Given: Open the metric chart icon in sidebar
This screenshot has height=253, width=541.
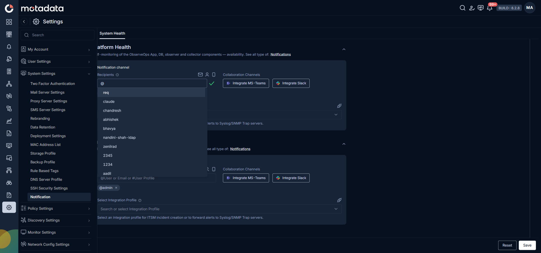Looking at the screenshot, I should (9, 121).
